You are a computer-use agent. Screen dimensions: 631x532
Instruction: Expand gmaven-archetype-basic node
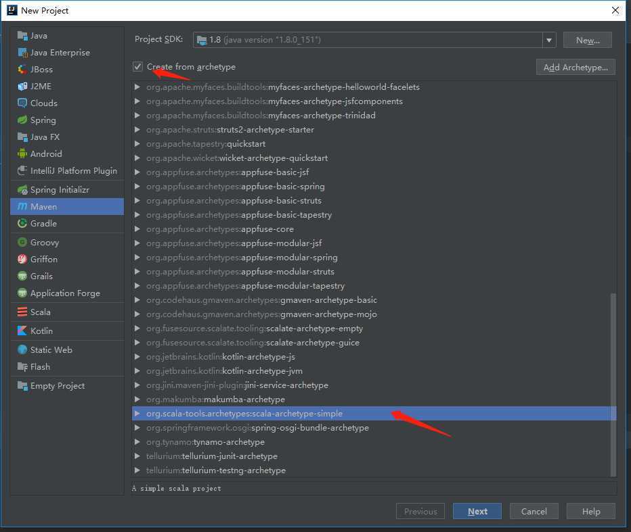click(137, 299)
